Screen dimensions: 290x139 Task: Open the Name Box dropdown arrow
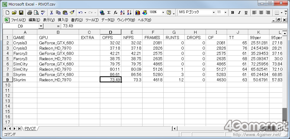(41, 26)
